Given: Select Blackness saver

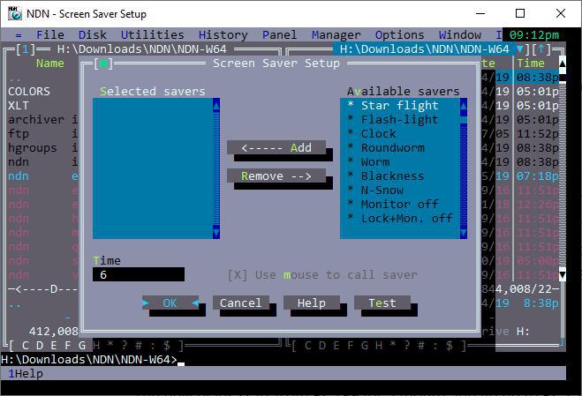Looking at the screenshot, I should [400, 176].
